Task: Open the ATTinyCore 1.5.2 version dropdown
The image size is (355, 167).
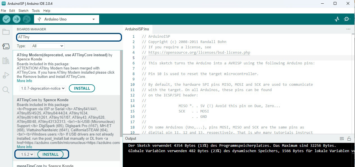Action: point(27,154)
